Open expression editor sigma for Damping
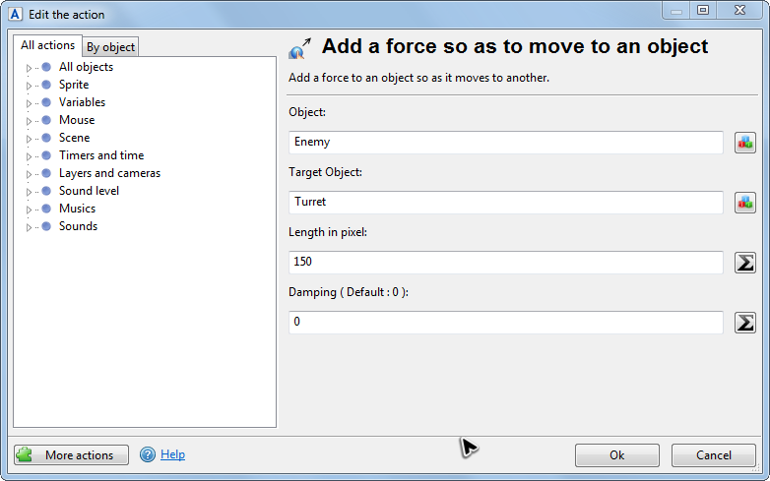The image size is (770, 481). [745, 323]
